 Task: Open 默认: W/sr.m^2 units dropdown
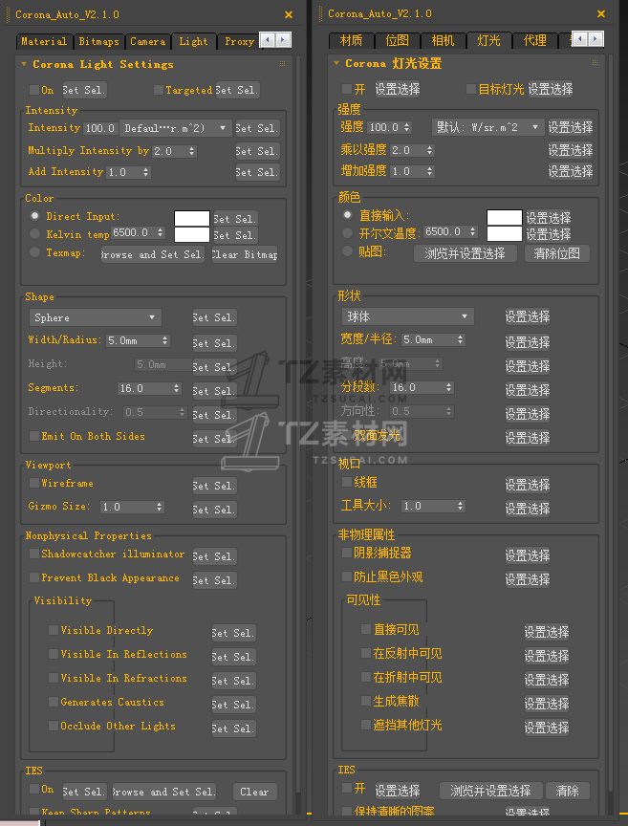click(487, 127)
